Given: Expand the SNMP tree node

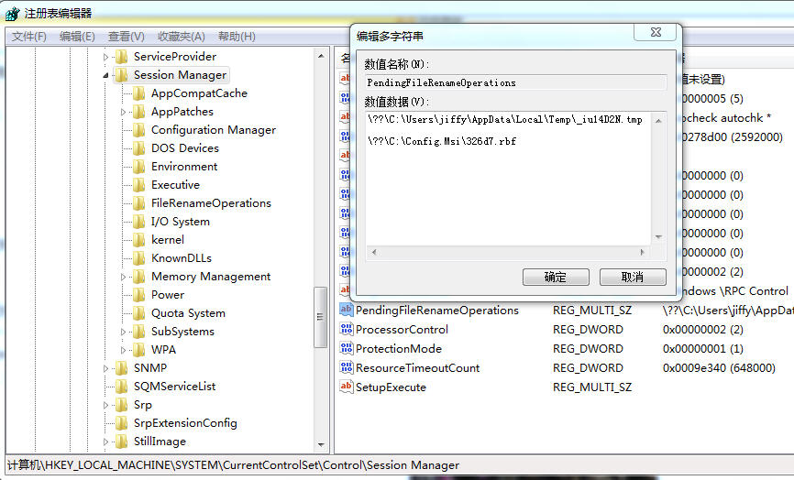Looking at the screenshot, I should [x=105, y=368].
